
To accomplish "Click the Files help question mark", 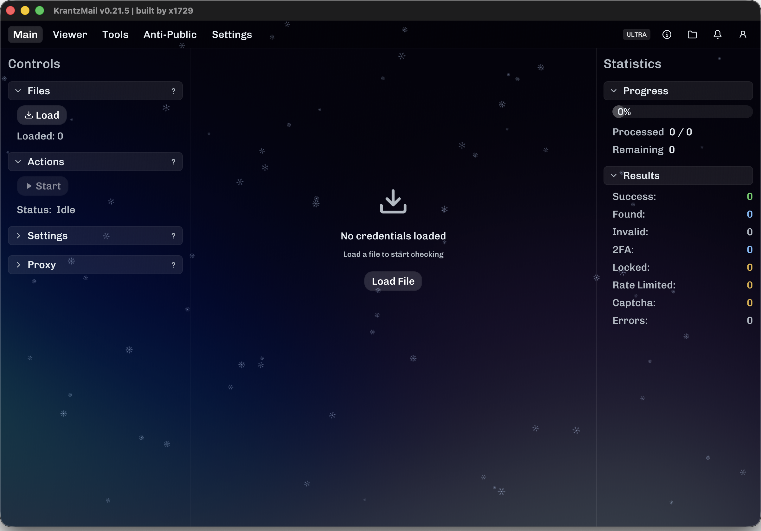I will pyautogui.click(x=173, y=91).
